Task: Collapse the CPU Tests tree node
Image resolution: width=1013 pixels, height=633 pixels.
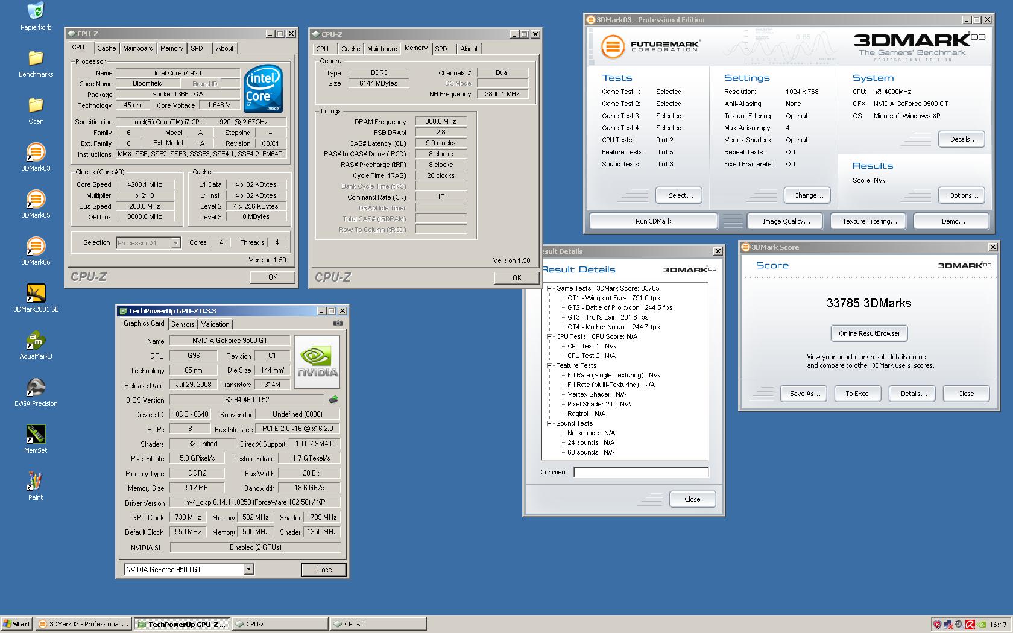Action: 549,336
